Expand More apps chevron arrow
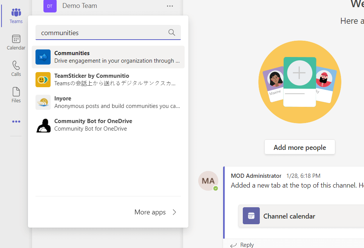The width and height of the screenshot is (364, 248). click(174, 212)
